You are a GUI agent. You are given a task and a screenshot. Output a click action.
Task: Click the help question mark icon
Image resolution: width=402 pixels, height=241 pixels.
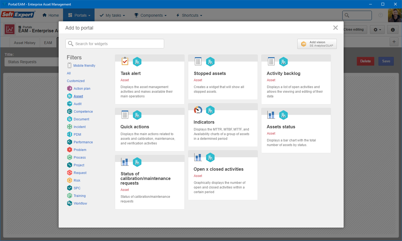click(381, 15)
